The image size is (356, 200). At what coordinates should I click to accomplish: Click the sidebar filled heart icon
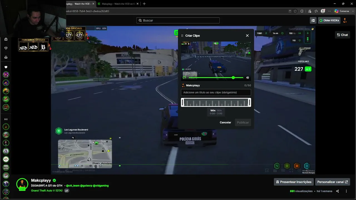click(x=6, y=67)
